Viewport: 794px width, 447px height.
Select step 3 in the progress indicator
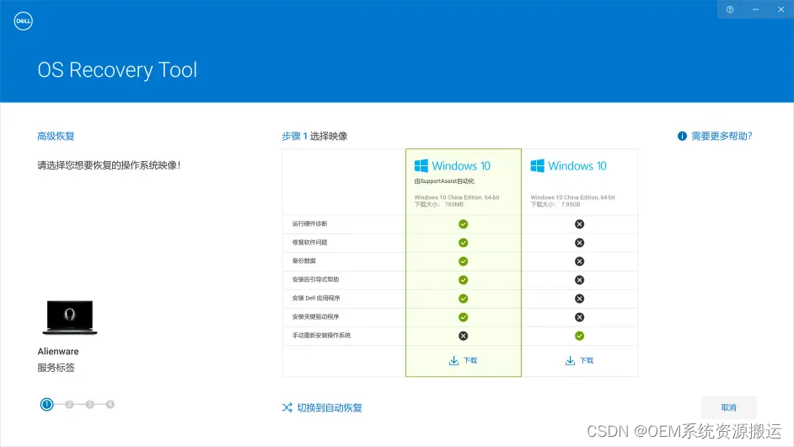tap(89, 405)
